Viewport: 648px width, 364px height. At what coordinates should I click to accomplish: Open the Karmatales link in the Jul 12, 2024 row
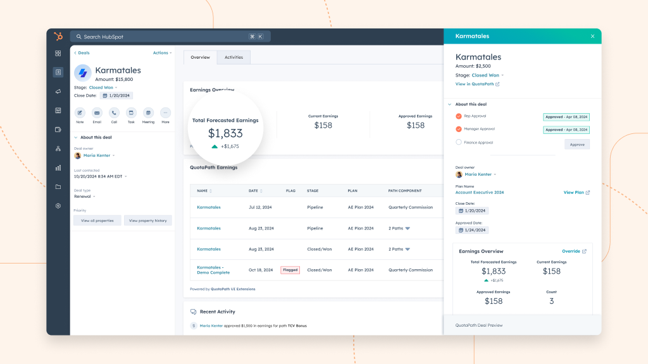coord(209,207)
